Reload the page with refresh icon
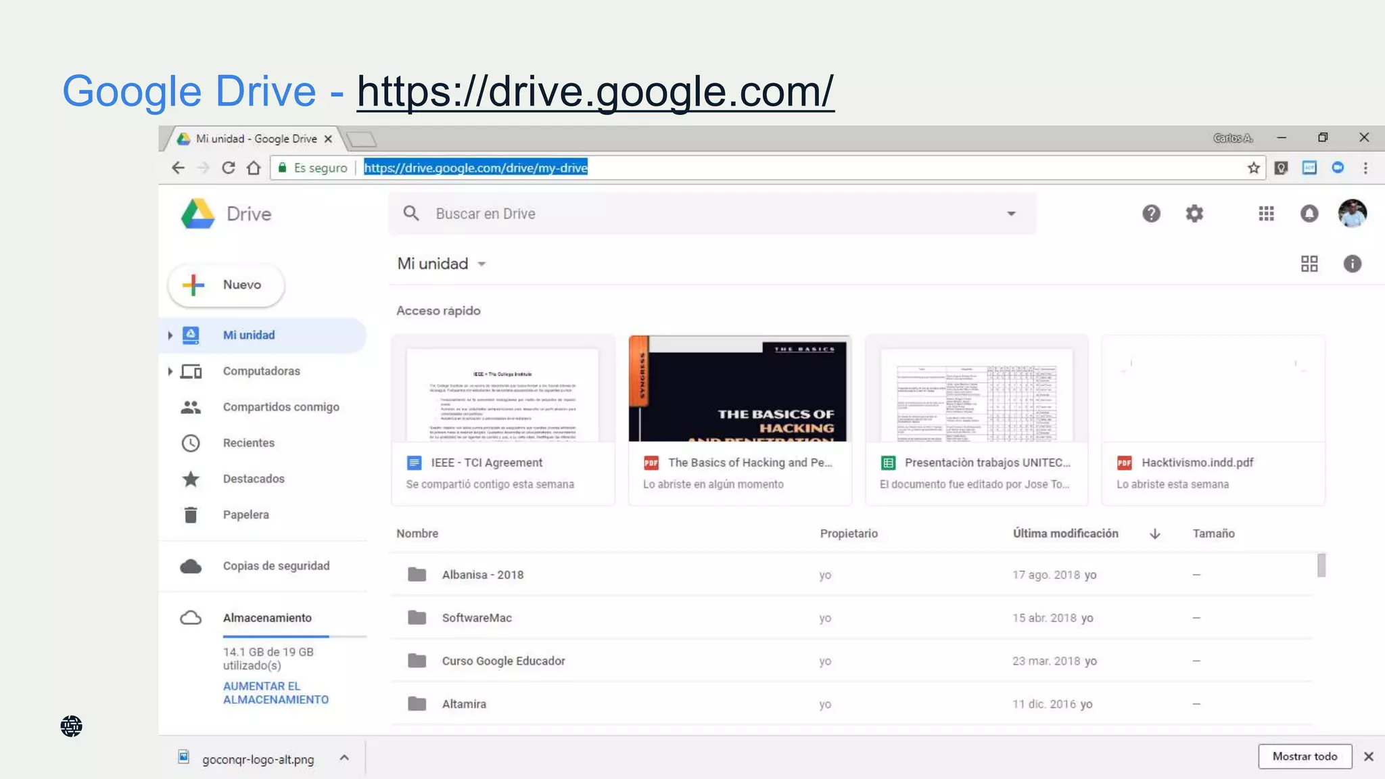Image resolution: width=1385 pixels, height=779 pixels. tap(229, 168)
